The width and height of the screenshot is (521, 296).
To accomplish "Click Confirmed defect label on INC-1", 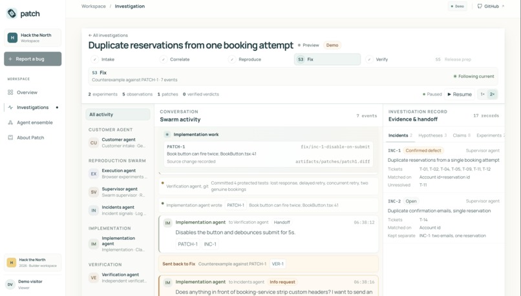I will (423, 150).
